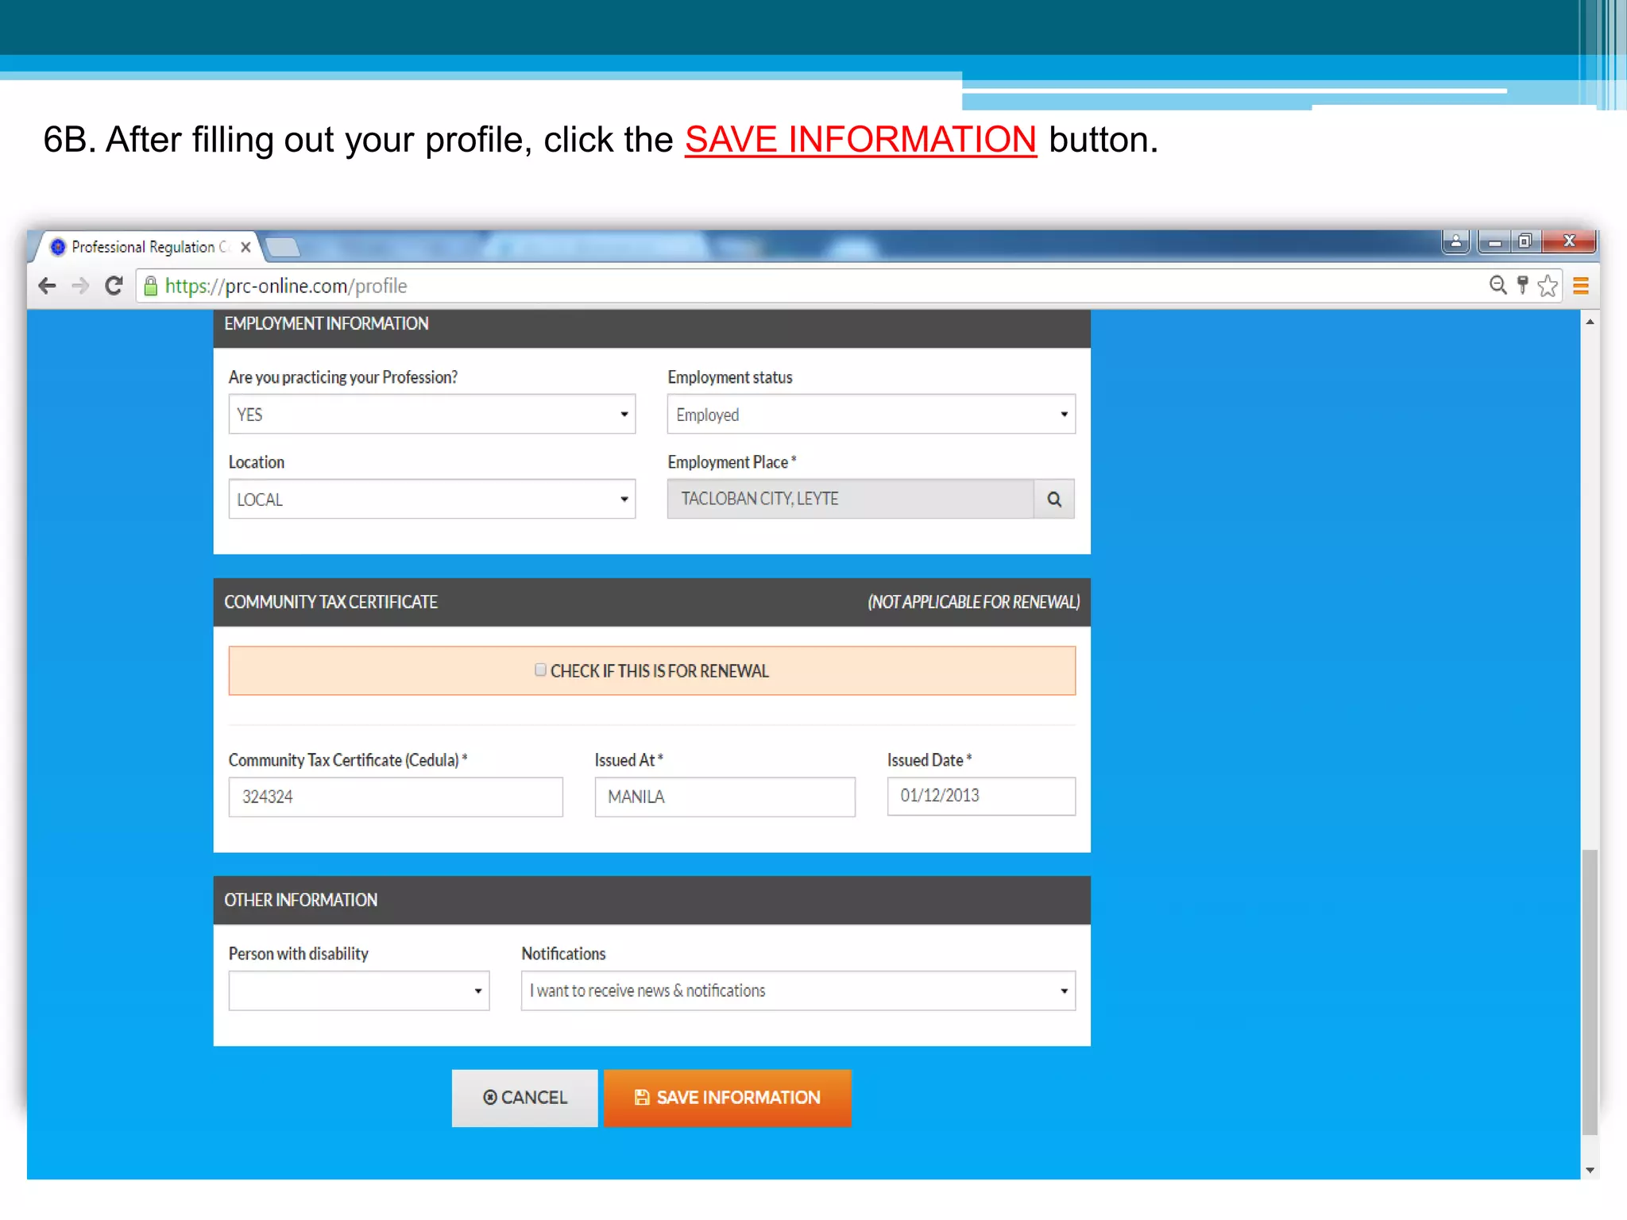Click the CANCEL button
Screen dimensions: 1627x1220
coord(524,1098)
